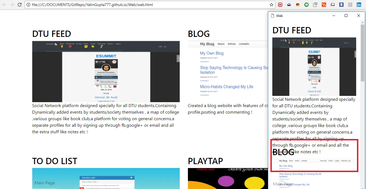Minimize the small Web window
Viewport: 366px width, 189px height.
pos(334,16)
